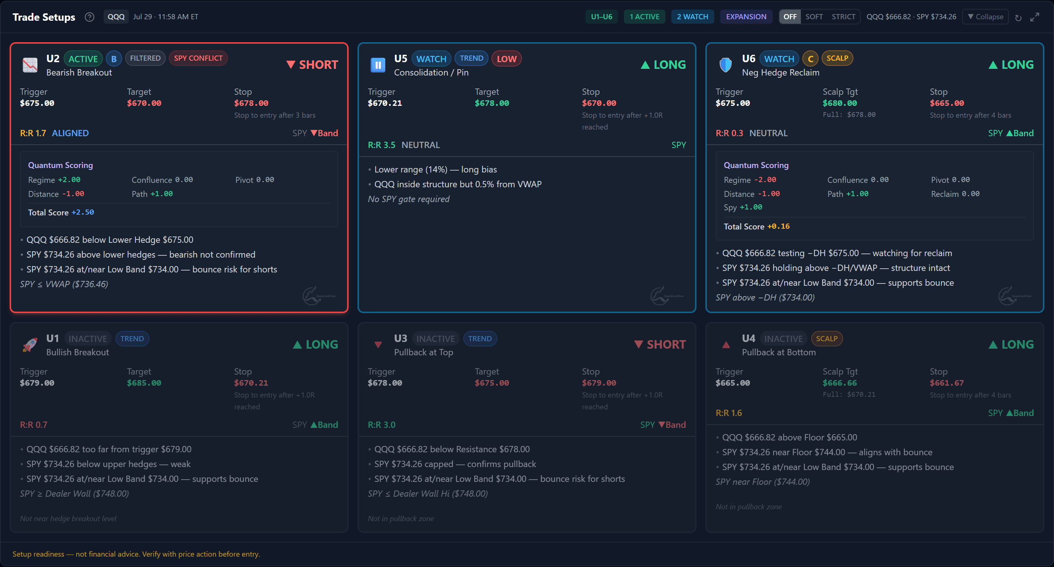Click the U2 bearish chart icon

pos(30,65)
